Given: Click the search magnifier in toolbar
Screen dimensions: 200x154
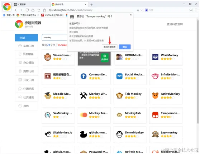Looking at the screenshot, I should click(190, 10).
